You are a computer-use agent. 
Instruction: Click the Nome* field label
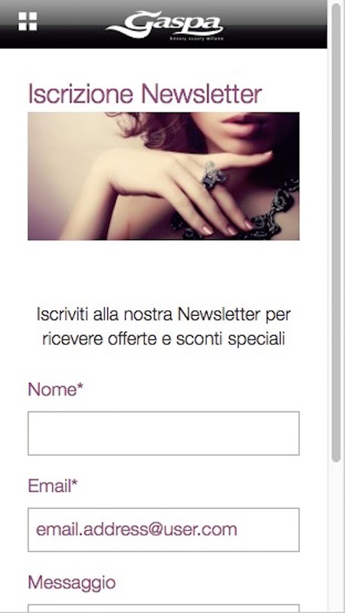pos(55,389)
